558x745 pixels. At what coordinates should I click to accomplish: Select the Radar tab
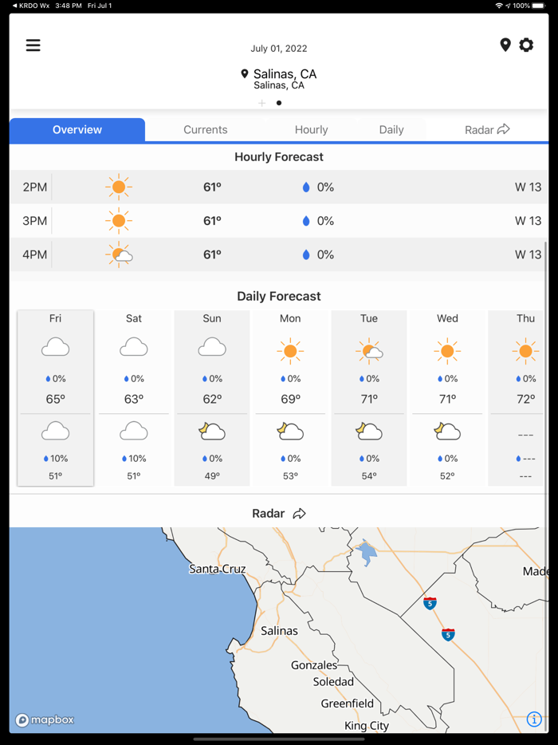(x=478, y=128)
